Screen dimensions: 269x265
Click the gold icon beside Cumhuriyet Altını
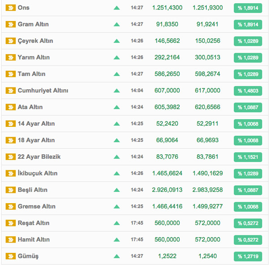pyautogui.click(x=10, y=91)
